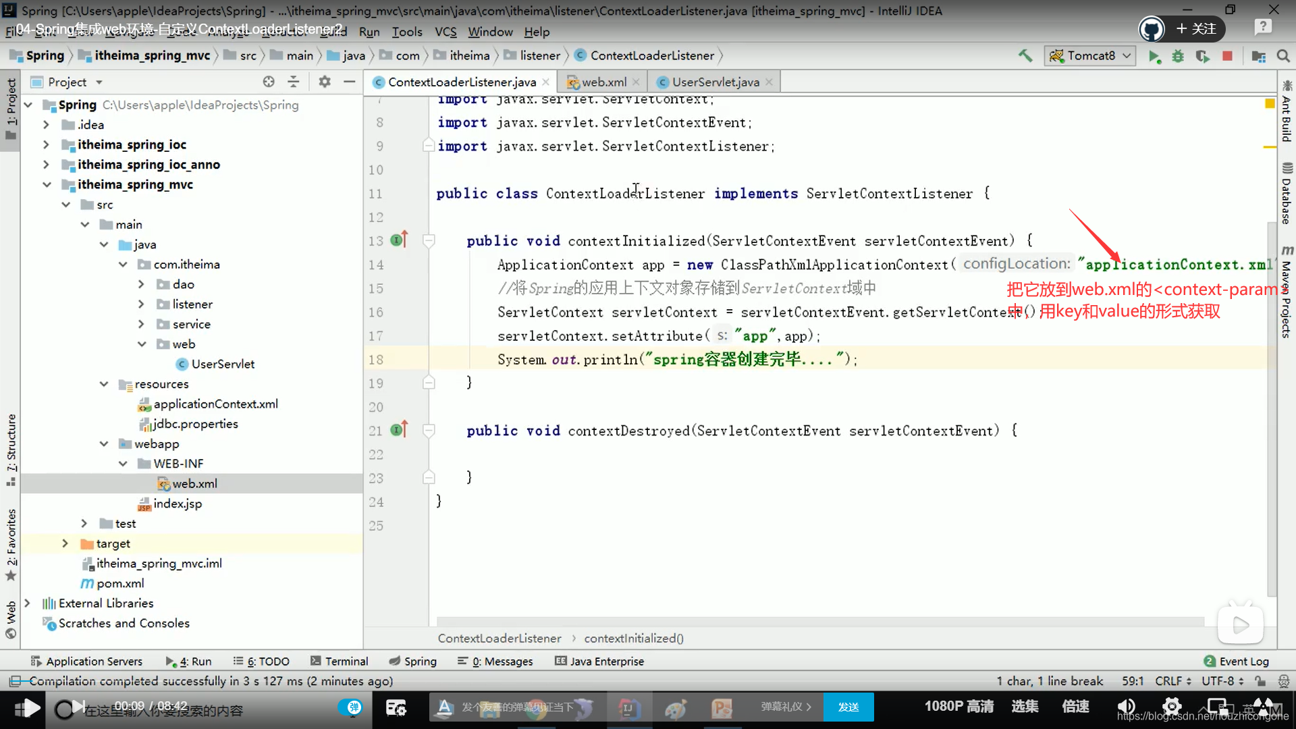Image resolution: width=1296 pixels, height=729 pixels.
Task: Start debugging with the bug icon
Action: tap(1178, 56)
